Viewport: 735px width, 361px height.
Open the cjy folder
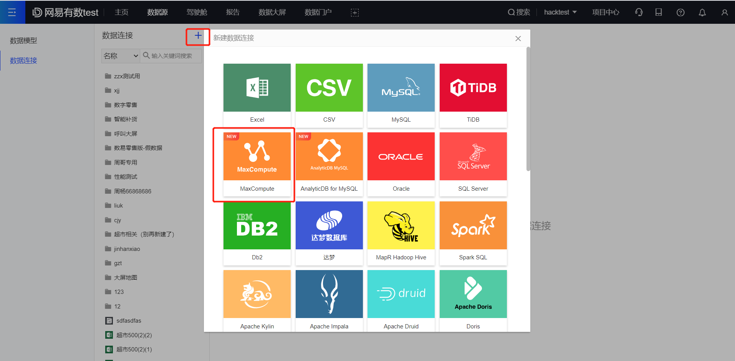[x=113, y=220]
